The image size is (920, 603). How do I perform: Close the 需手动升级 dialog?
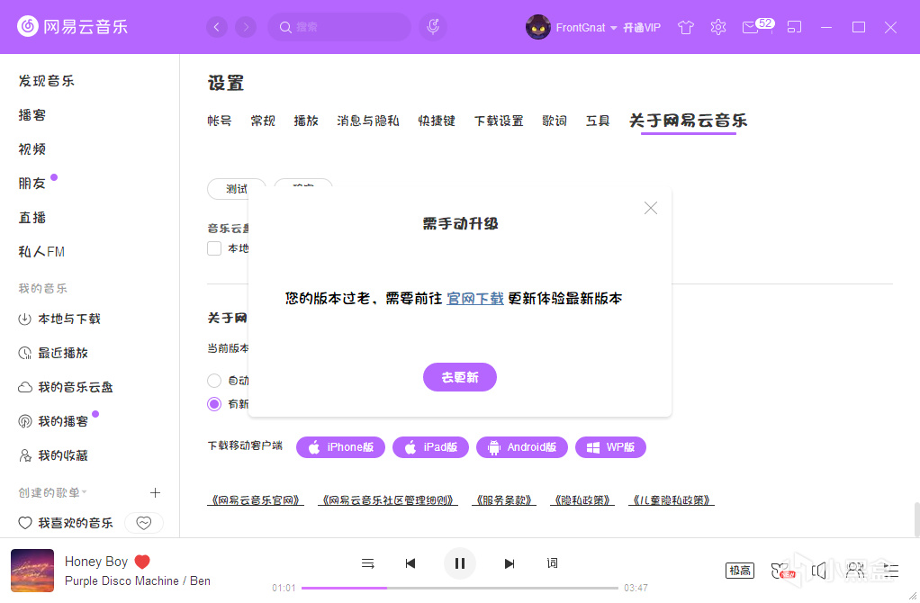(651, 208)
